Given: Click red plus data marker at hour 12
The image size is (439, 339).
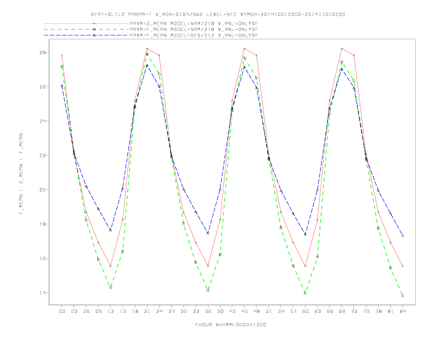Looking at the screenshot, I should pyautogui.click(x=111, y=266).
